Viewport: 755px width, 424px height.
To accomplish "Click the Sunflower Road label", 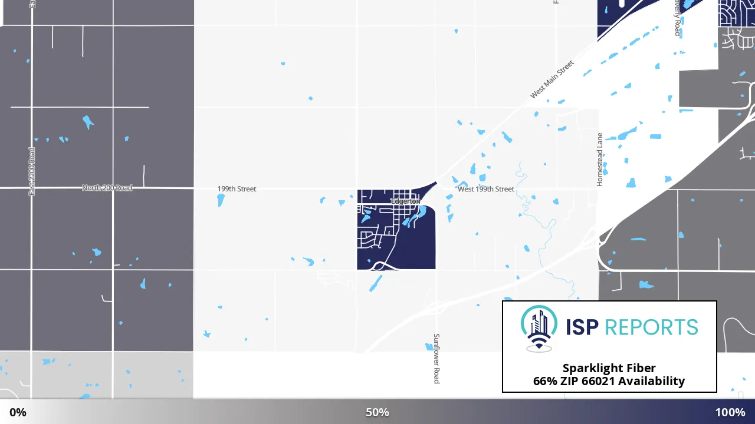I will click(x=436, y=359).
